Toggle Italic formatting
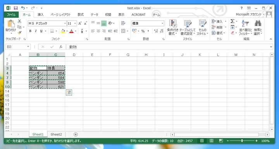 coord(36,31)
